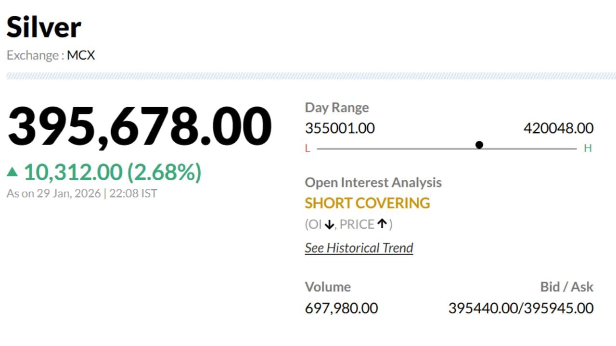Click the green up-triangle price change icon
This screenshot has height=346, width=616.
[x=13, y=172]
